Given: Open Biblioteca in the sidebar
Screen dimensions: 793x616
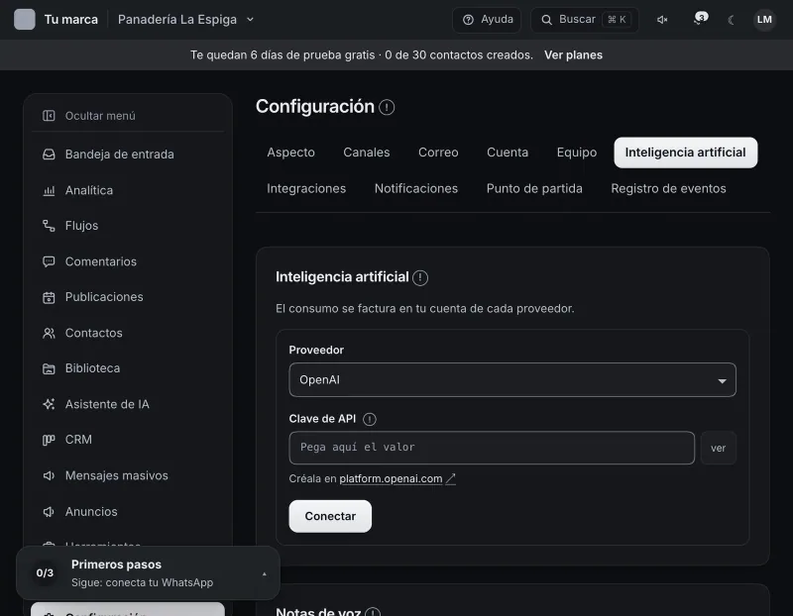Looking at the screenshot, I should point(92,368).
